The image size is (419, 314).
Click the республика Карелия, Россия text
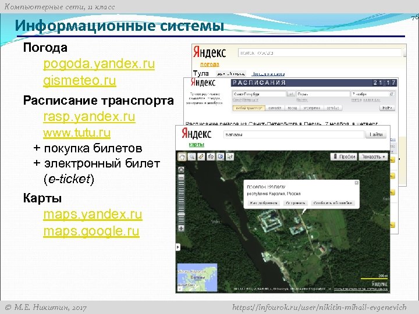[x=274, y=194]
